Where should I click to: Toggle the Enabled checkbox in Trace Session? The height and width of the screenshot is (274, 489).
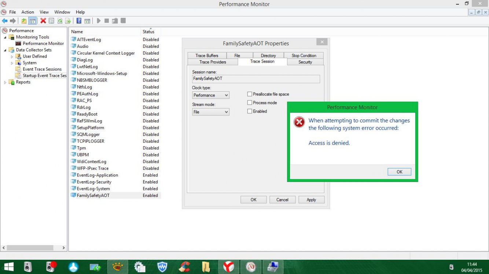tap(250, 111)
